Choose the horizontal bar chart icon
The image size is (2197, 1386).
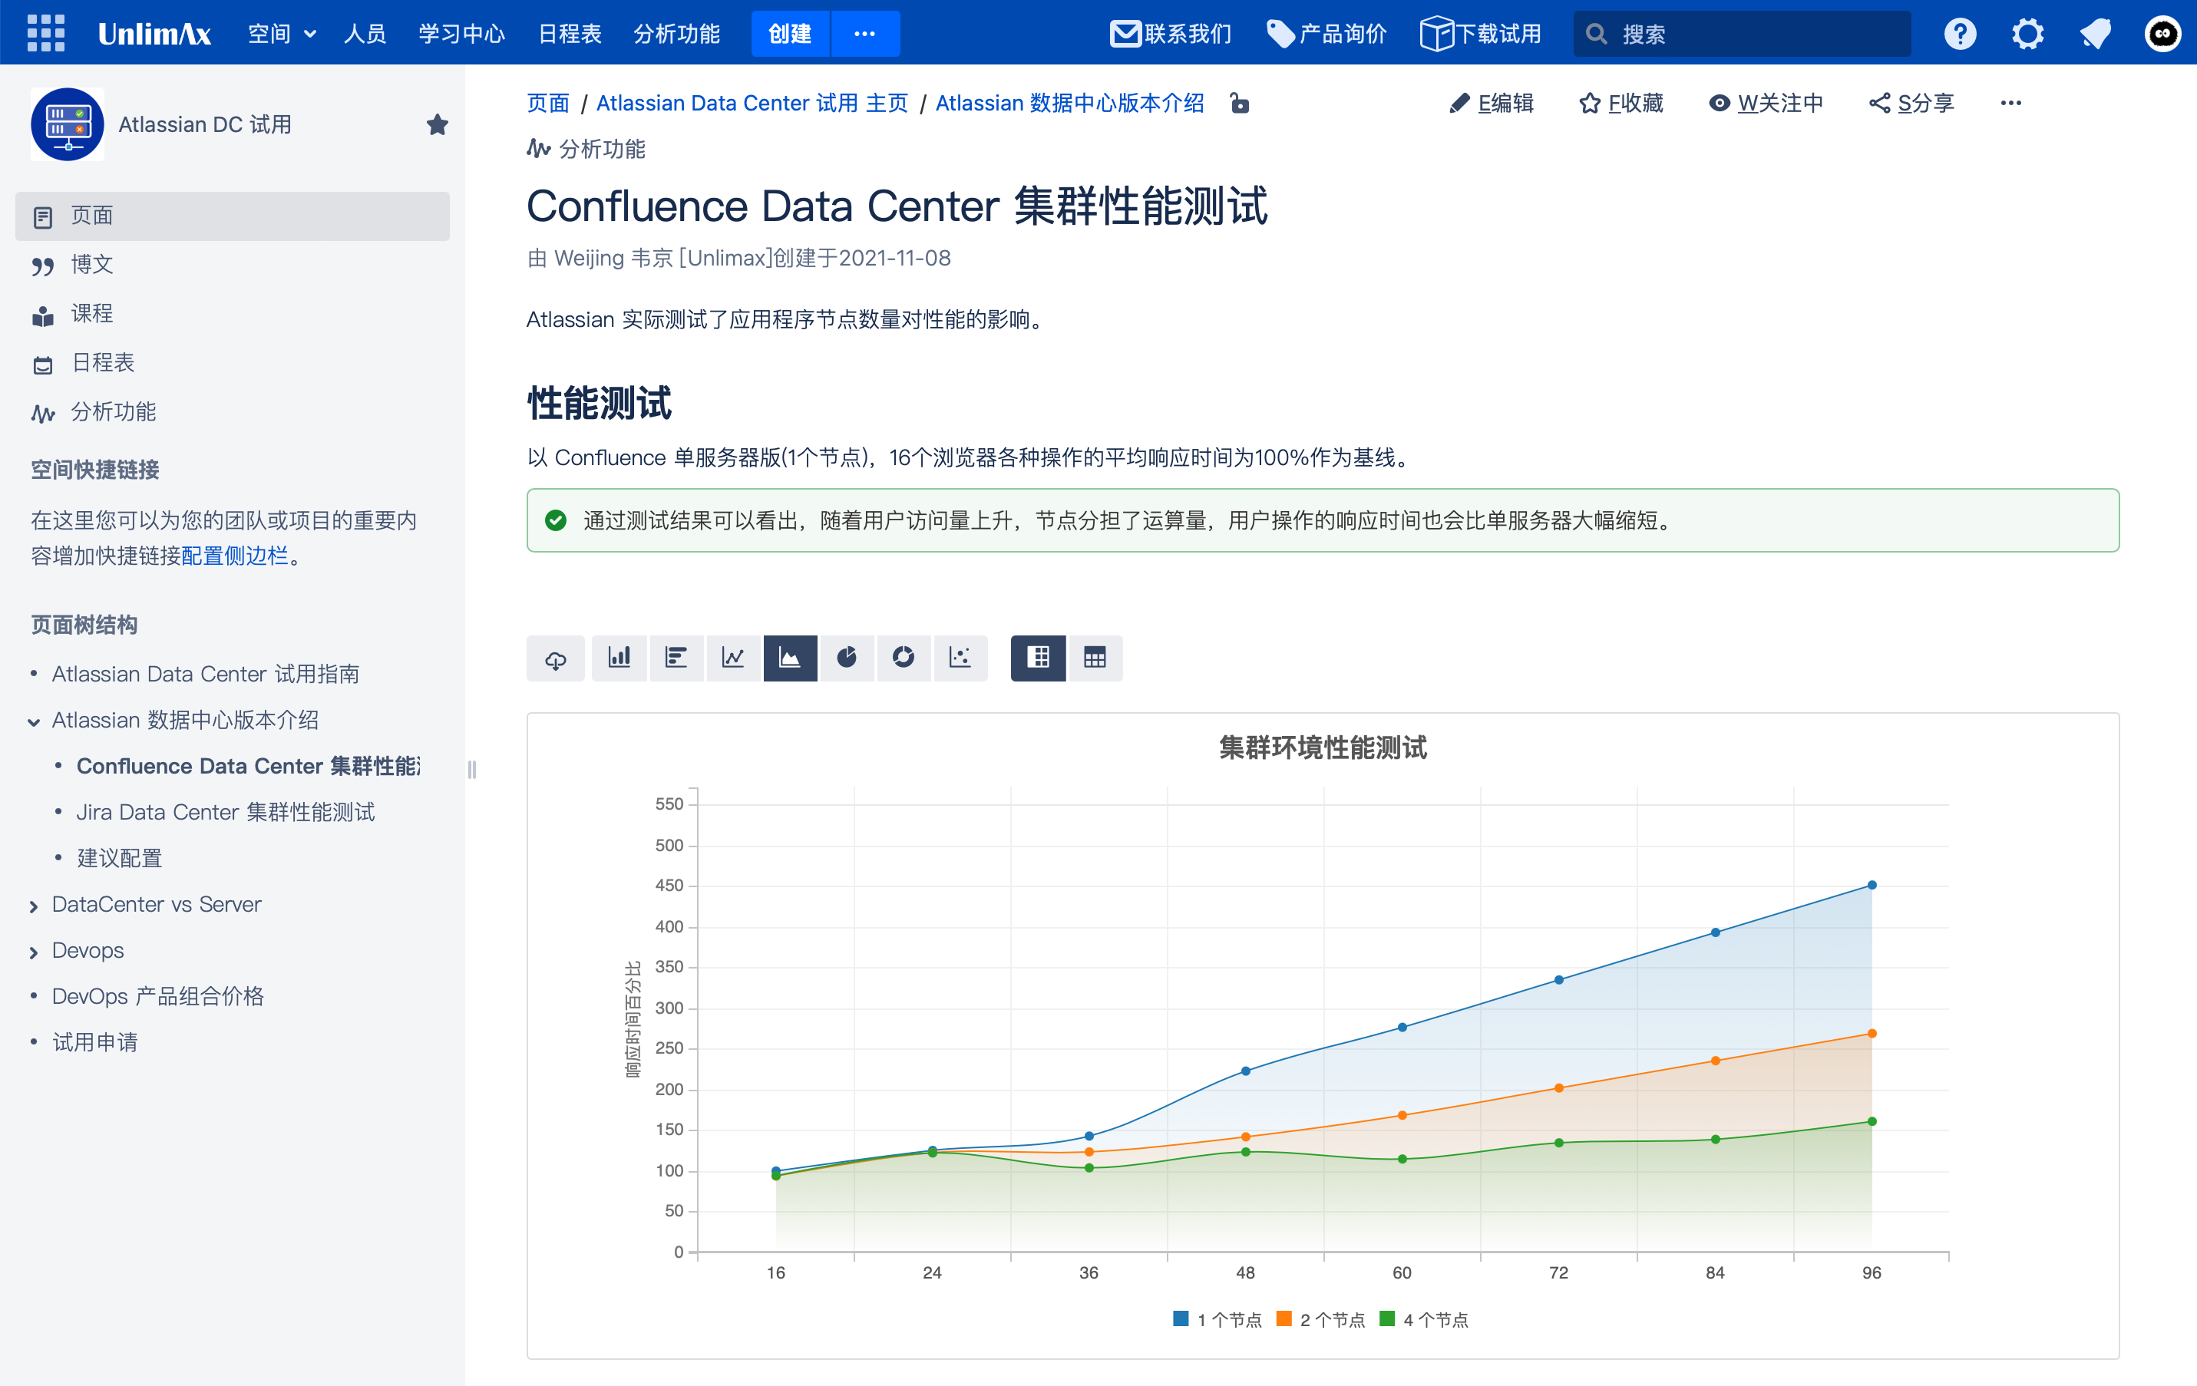coord(676,658)
